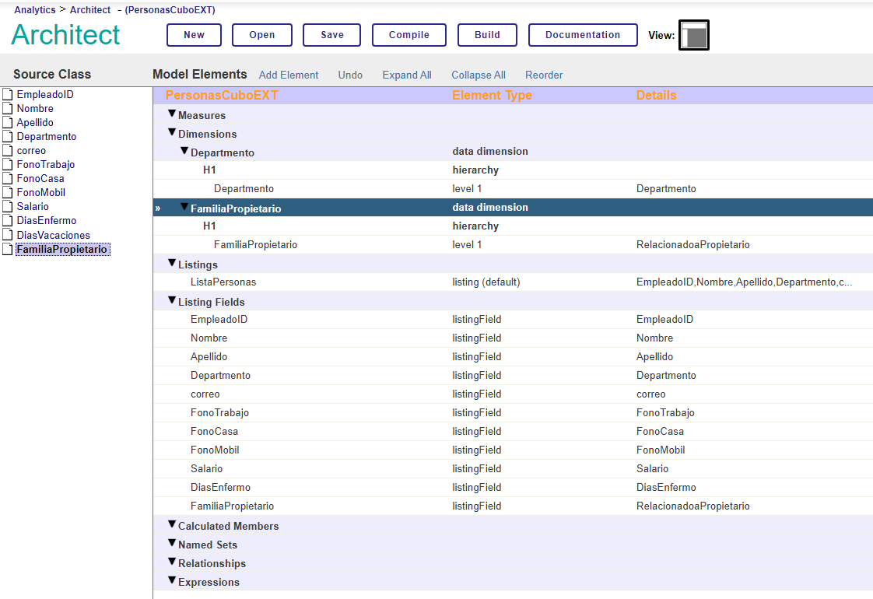This screenshot has width=873, height=599.
Task: Collapse the Dimensions section triangle
Action: tap(172, 133)
